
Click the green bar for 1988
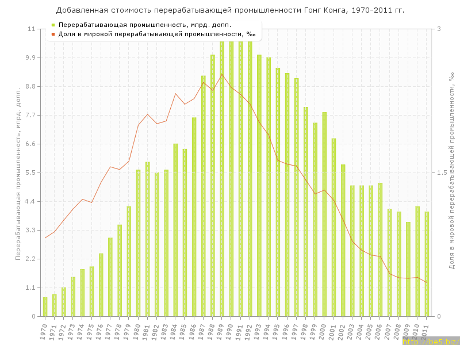(x=213, y=185)
